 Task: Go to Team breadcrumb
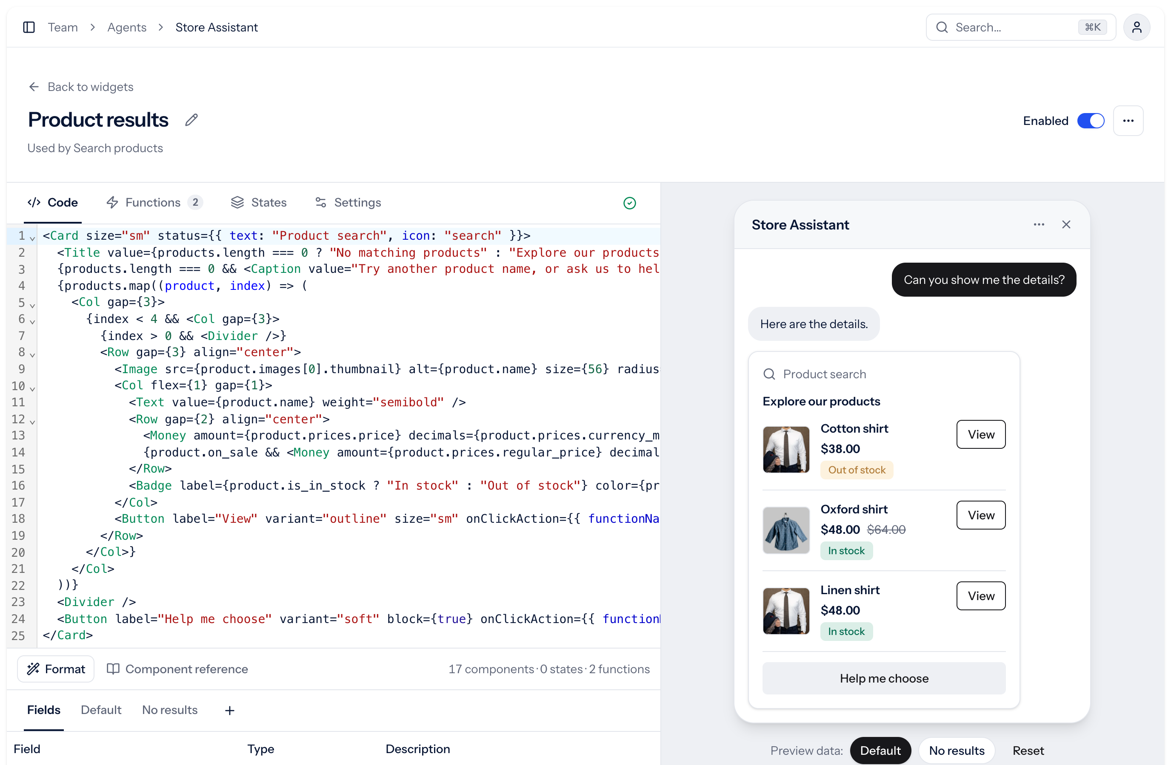point(63,27)
